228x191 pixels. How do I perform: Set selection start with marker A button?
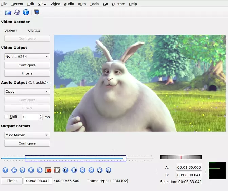click(x=48, y=170)
